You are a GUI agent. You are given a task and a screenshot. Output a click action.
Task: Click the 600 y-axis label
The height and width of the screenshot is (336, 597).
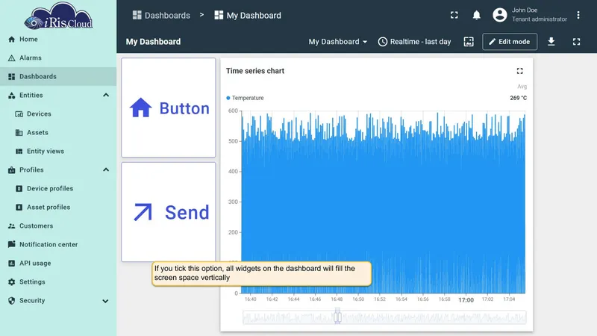tap(233, 111)
